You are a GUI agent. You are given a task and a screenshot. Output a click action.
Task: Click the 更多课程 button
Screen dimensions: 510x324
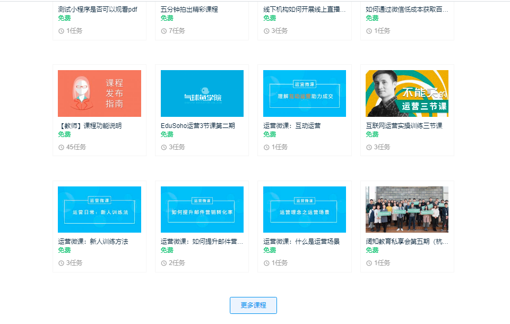(253, 305)
